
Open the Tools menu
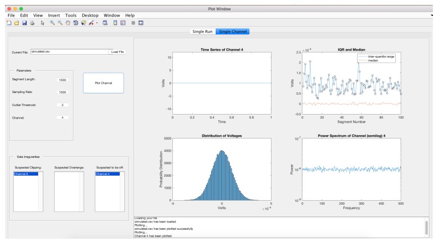point(71,15)
